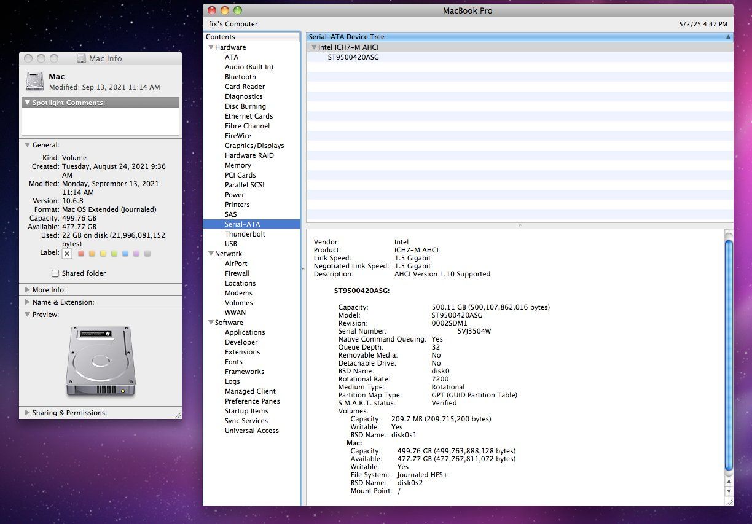752x524 pixels.
Task: Select the no-label X button
Action: tap(67, 253)
